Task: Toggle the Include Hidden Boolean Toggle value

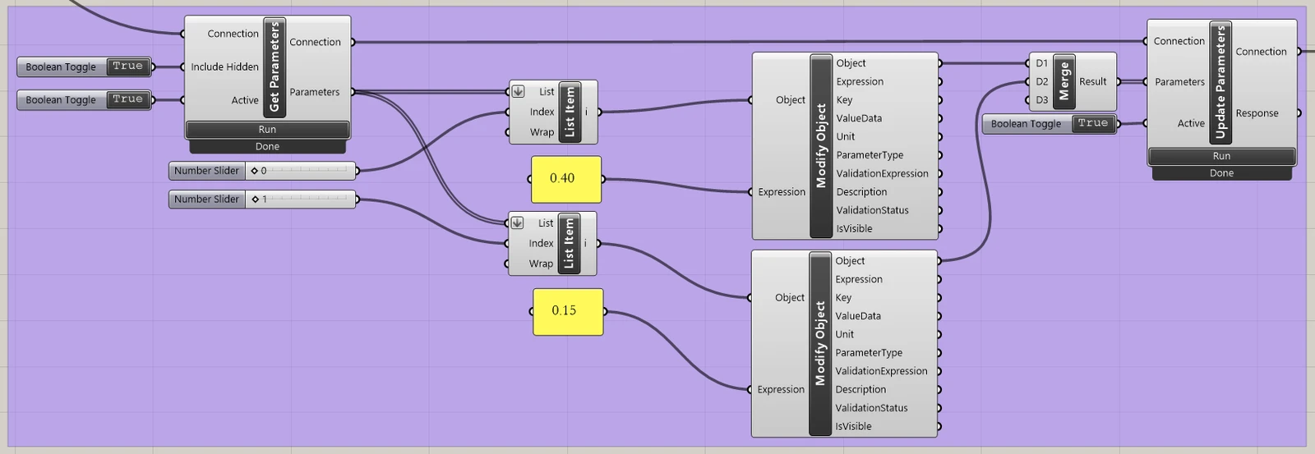Action: point(128,66)
